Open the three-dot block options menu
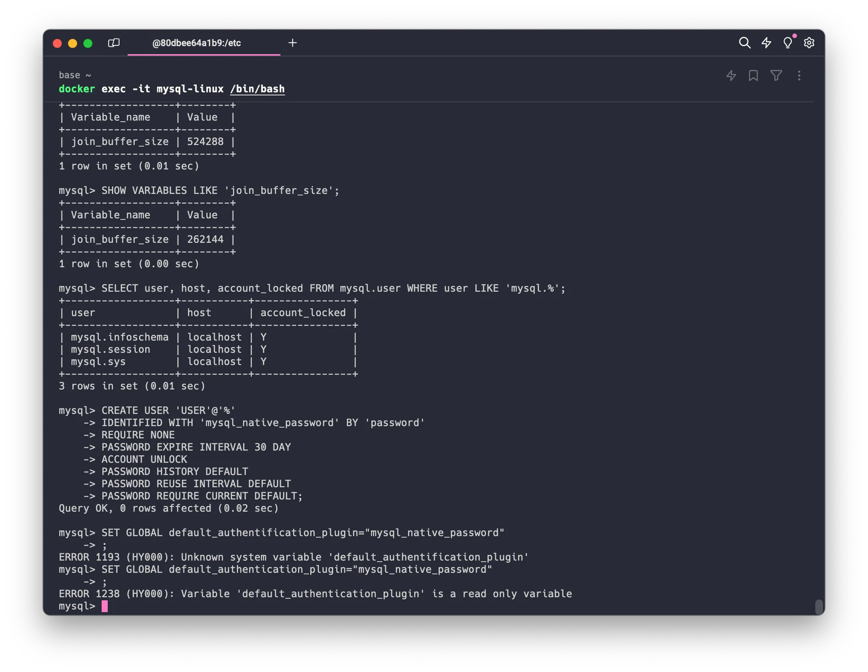 (x=799, y=76)
